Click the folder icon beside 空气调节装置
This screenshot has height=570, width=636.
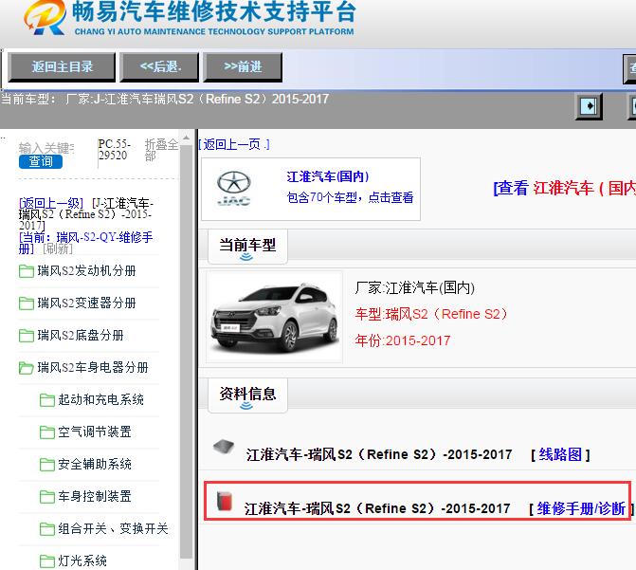point(47,432)
